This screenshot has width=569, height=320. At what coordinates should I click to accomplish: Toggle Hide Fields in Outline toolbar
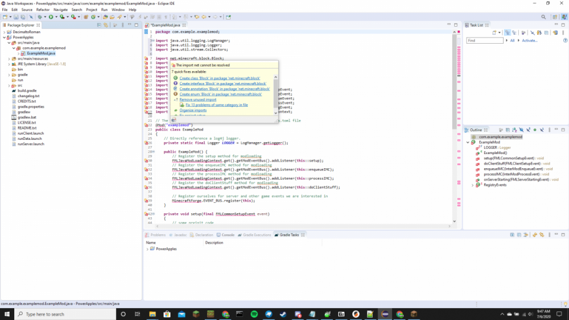point(521,130)
